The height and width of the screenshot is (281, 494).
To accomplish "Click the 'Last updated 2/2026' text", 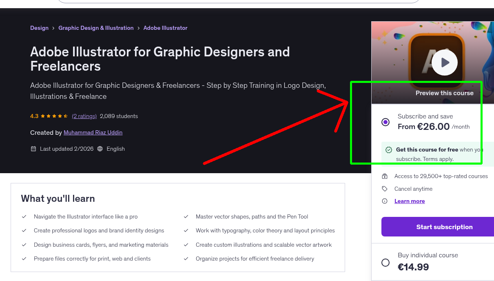I will [x=67, y=149].
